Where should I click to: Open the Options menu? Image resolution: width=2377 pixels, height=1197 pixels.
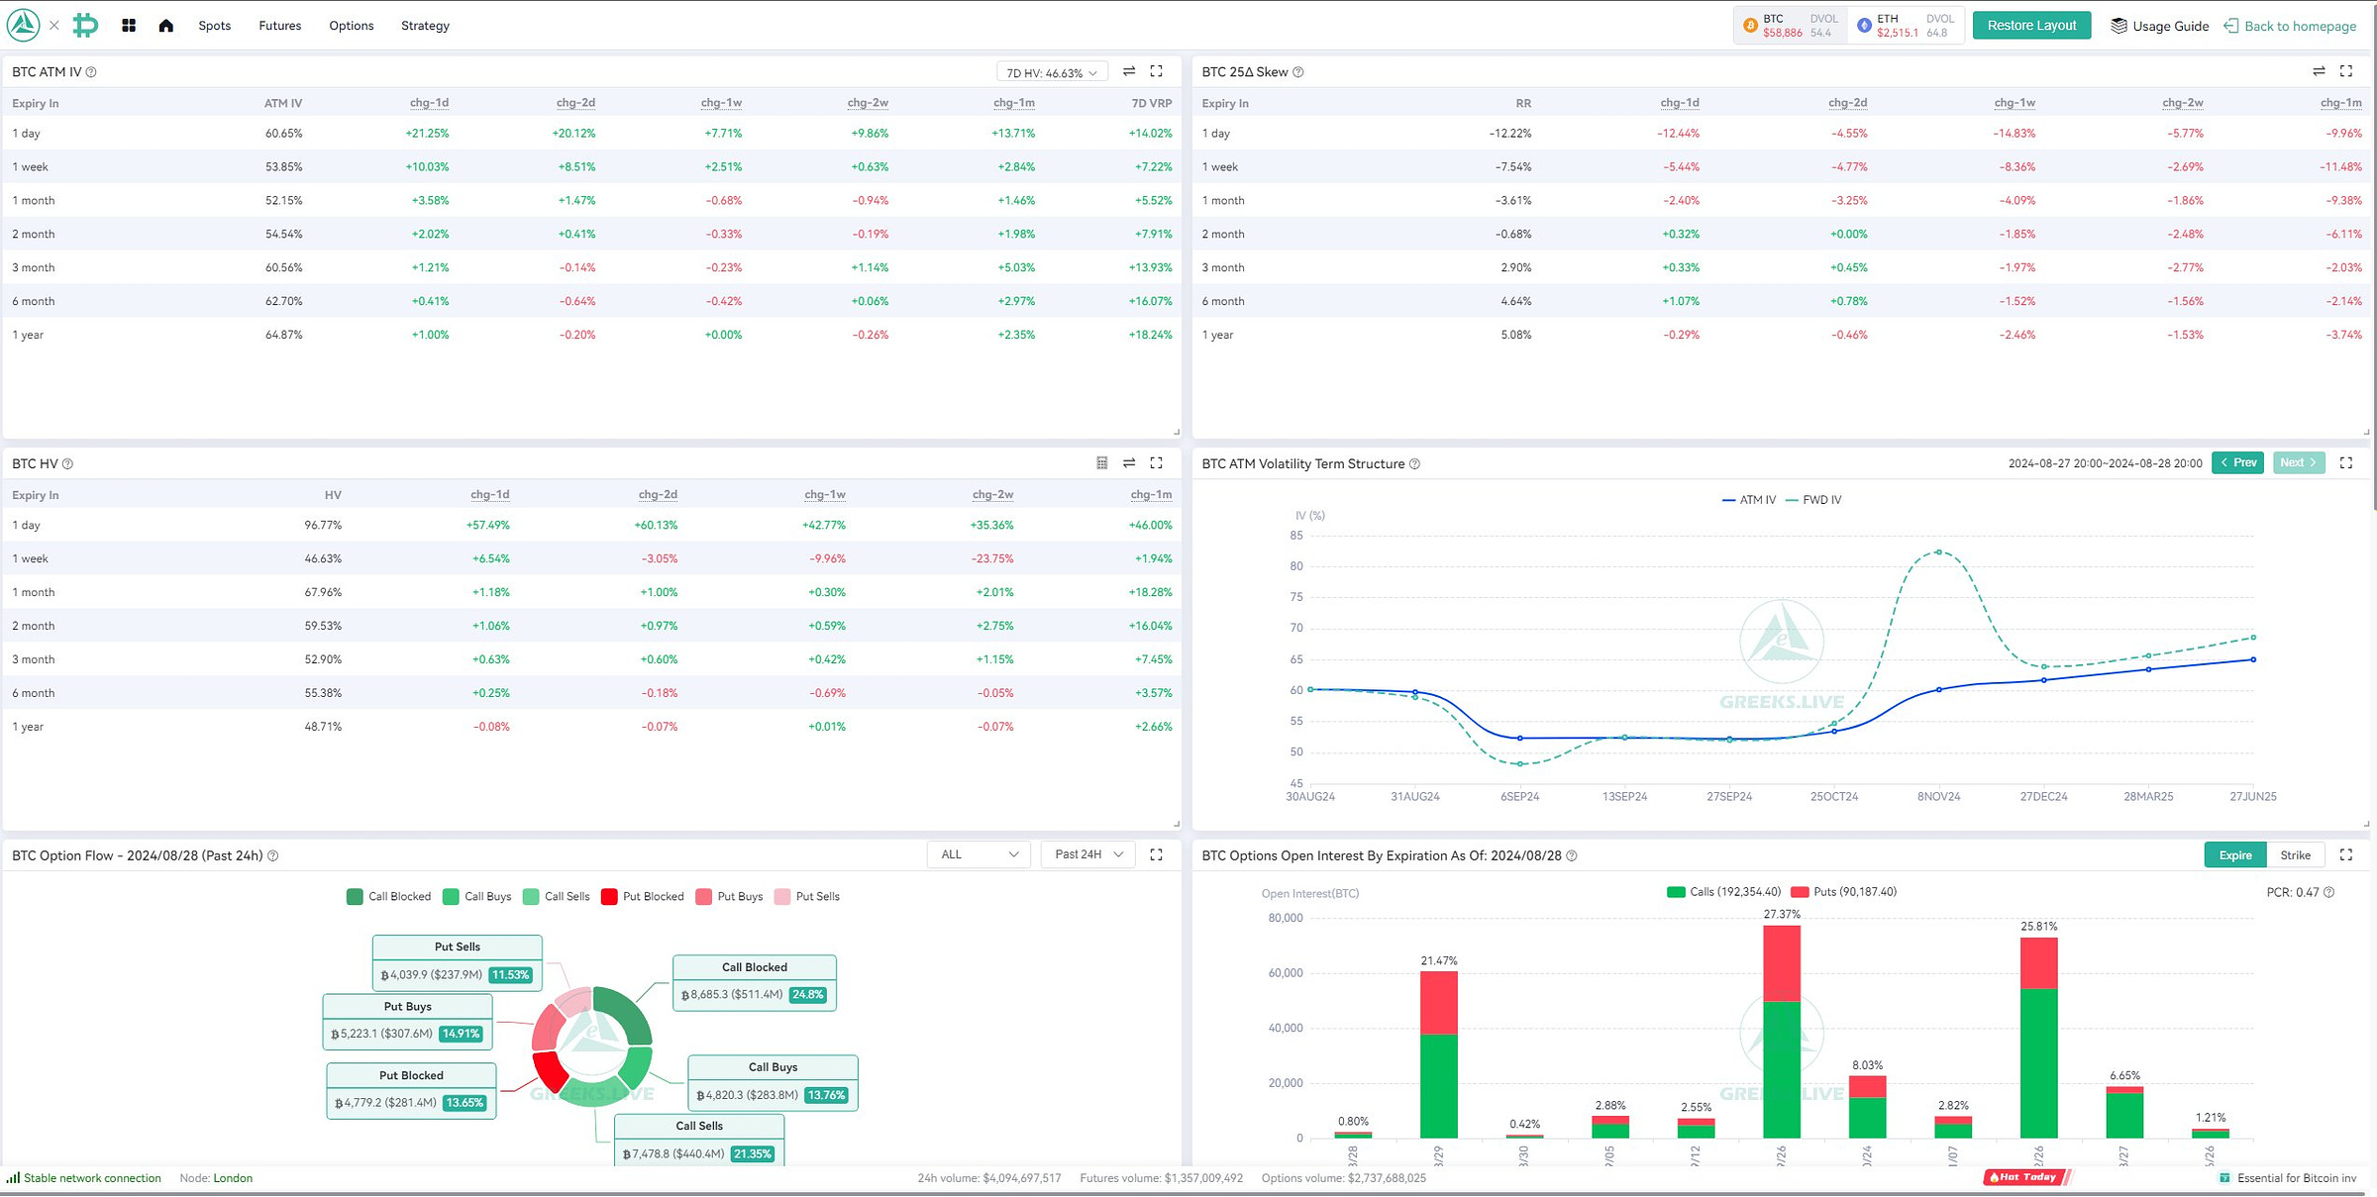tap(352, 26)
